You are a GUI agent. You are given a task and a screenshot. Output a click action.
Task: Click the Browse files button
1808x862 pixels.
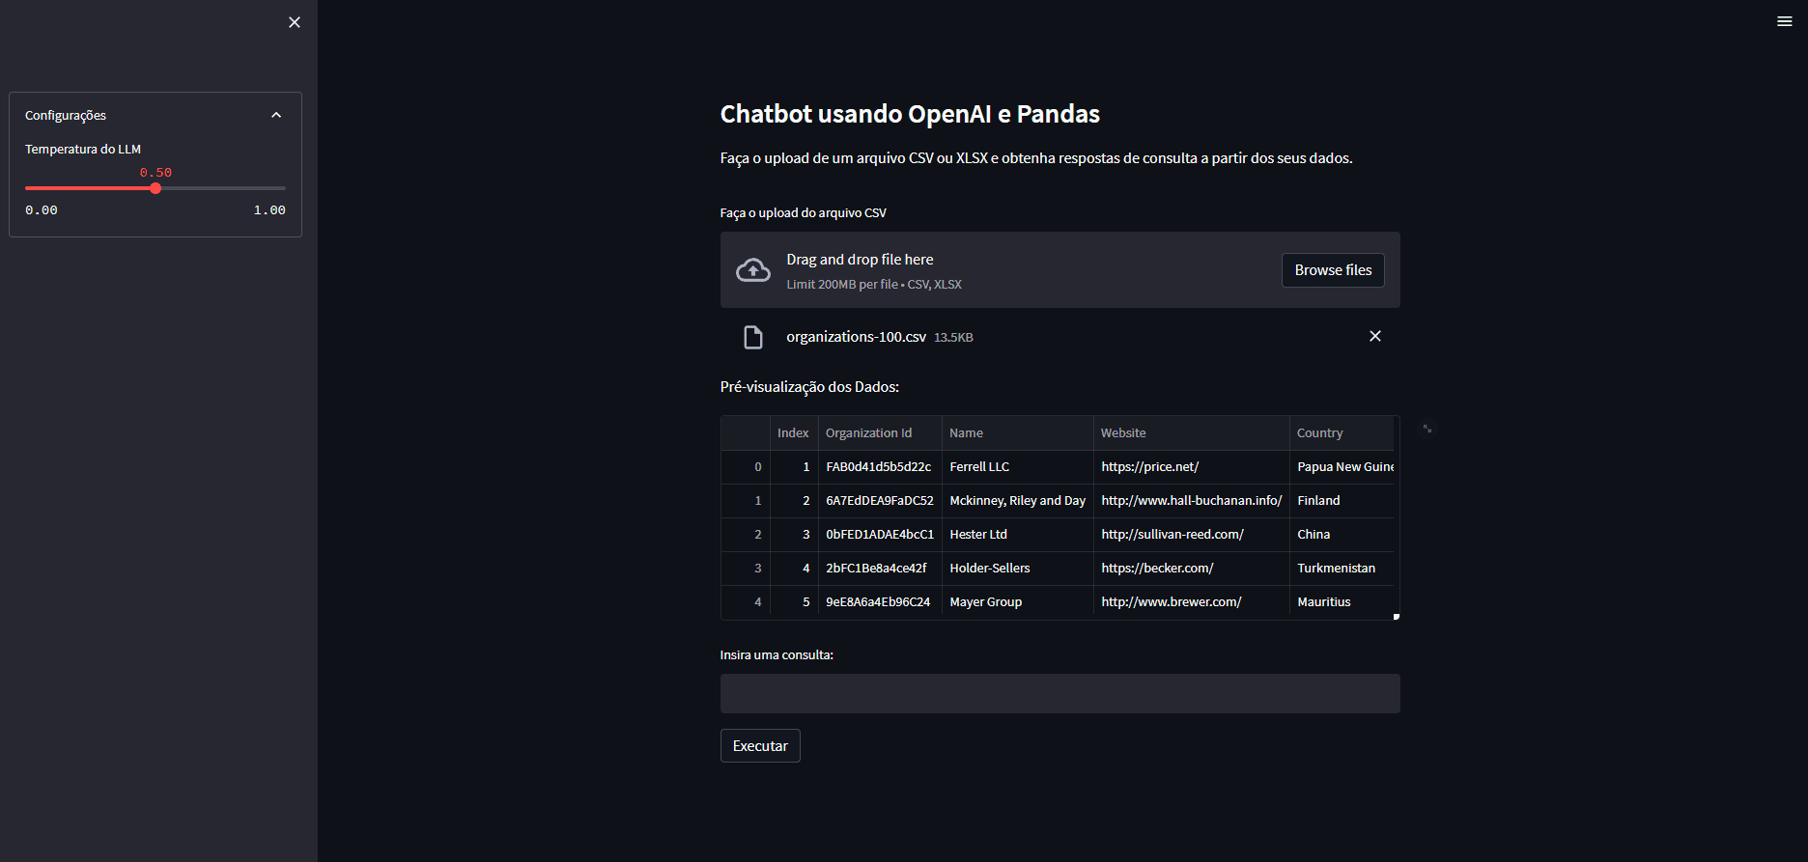click(1332, 270)
